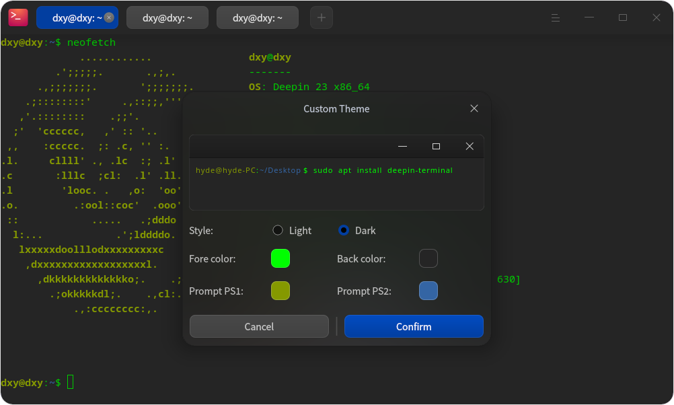Confirm the custom theme settings
Image resolution: width=674 pixels, height=405 pixels.
point(414,326)
